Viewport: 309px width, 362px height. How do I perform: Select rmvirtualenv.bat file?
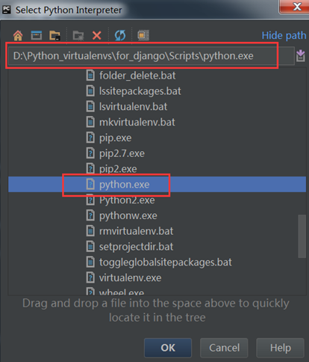[136, 231]
